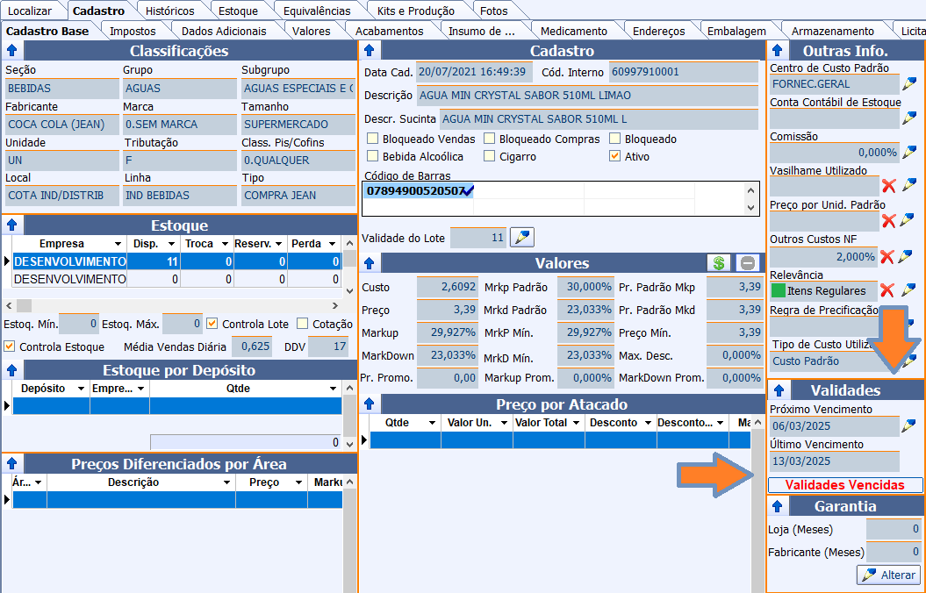926x593 pixels.
Task: Click the edit pencil beside Validade do Lote
Action: pos(522,238)
